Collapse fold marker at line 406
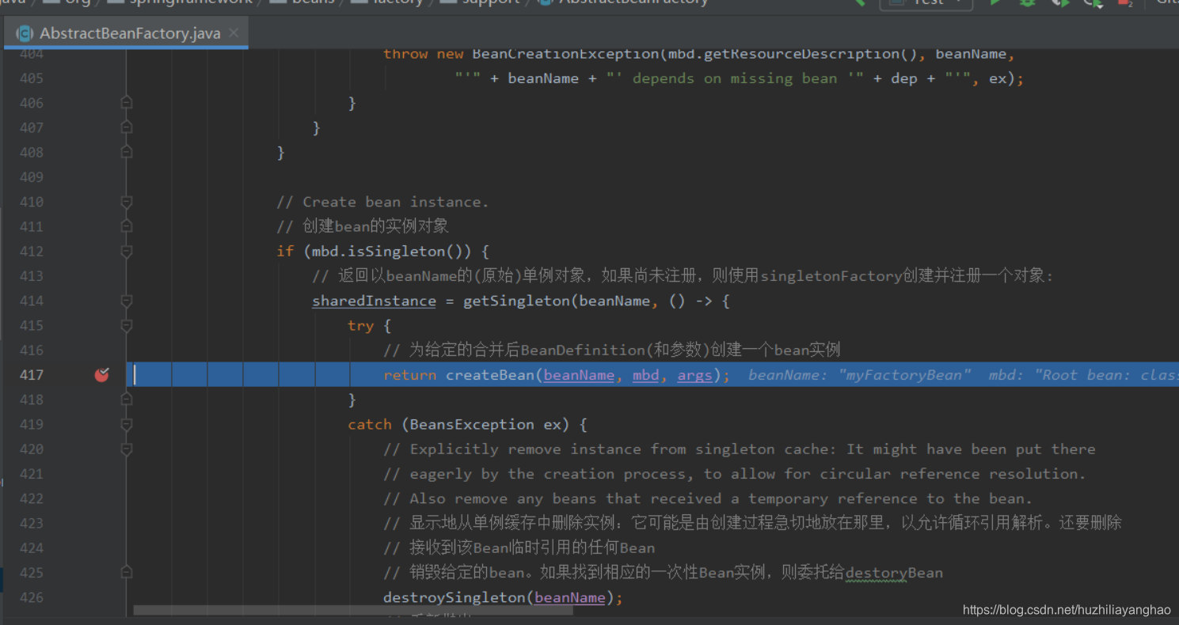This screenshot has height=625, width=1179. coord(126,103)
